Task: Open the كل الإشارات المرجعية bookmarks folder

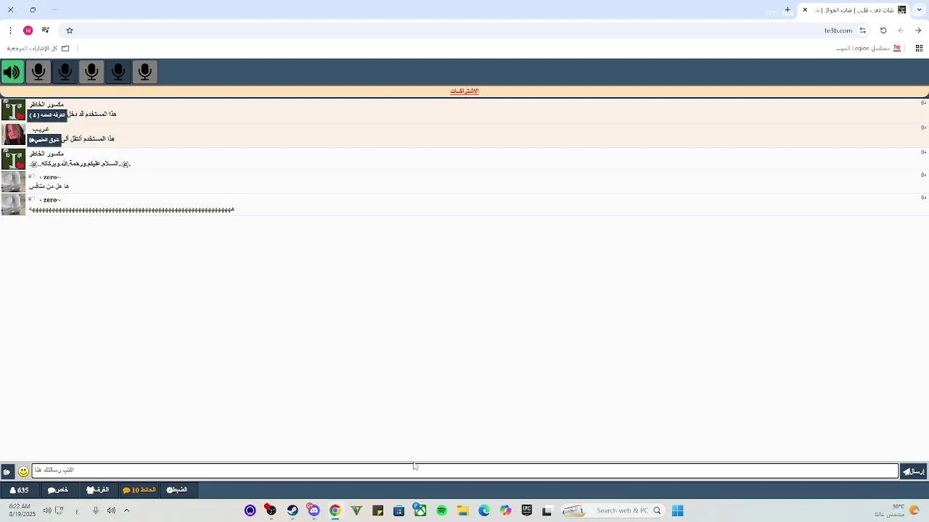Action: point(38,49)
